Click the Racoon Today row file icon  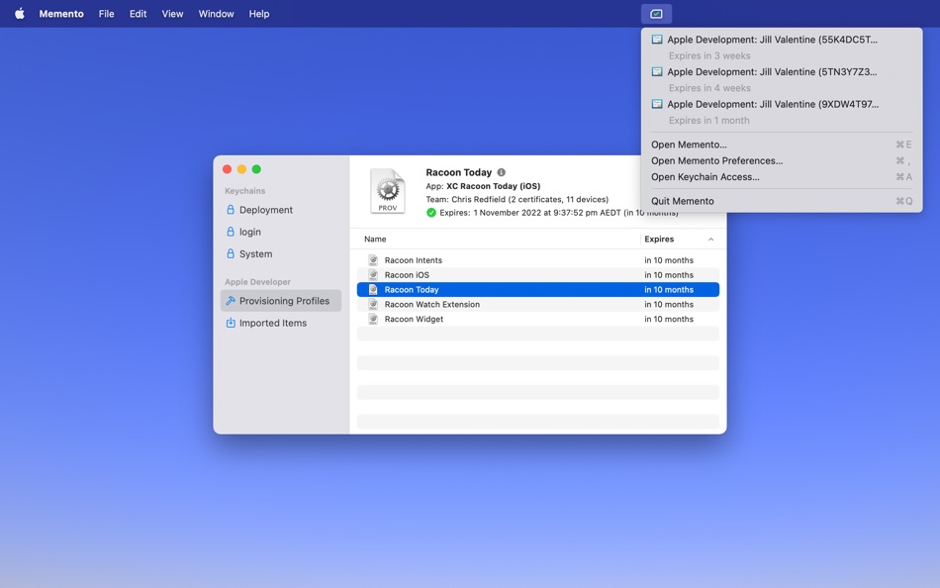pos(373,289)
